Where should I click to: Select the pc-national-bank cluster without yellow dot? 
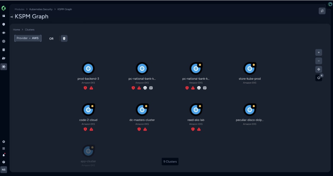[142, 68]
